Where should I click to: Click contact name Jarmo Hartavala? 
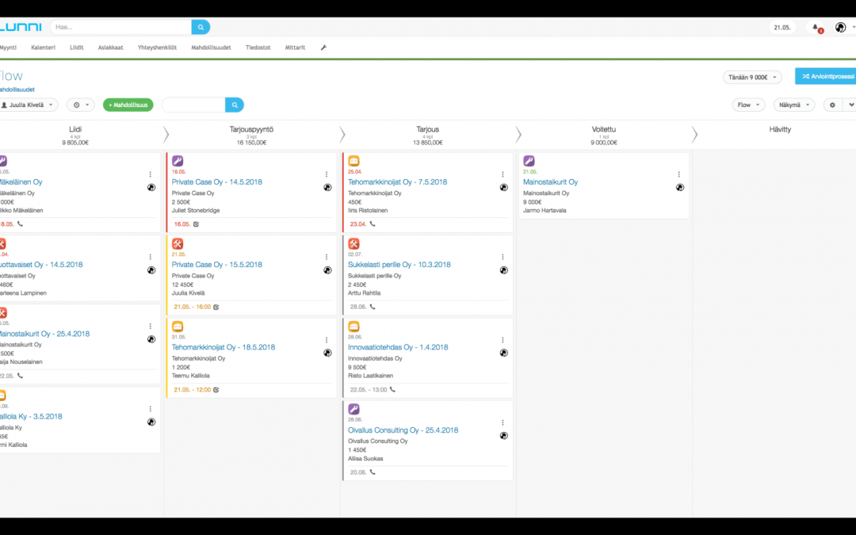pos(545,211)
